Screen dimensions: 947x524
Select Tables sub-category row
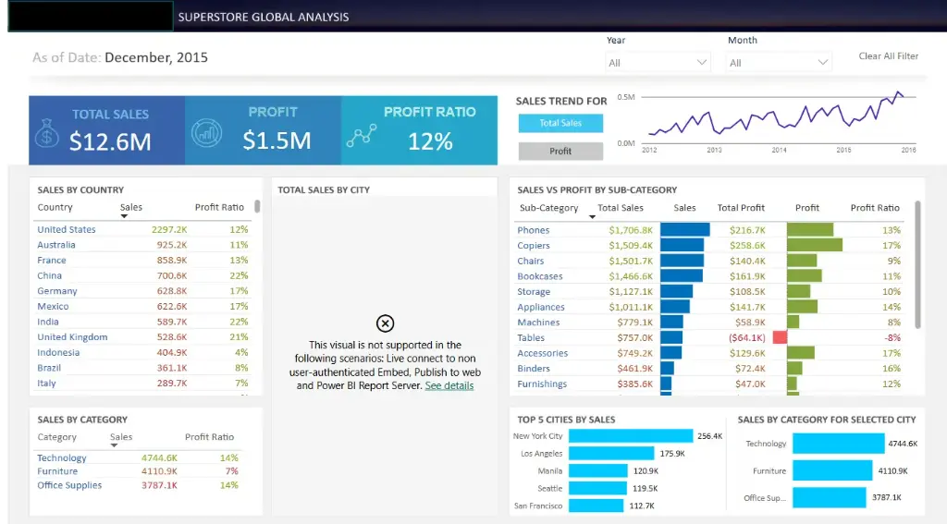709,337
